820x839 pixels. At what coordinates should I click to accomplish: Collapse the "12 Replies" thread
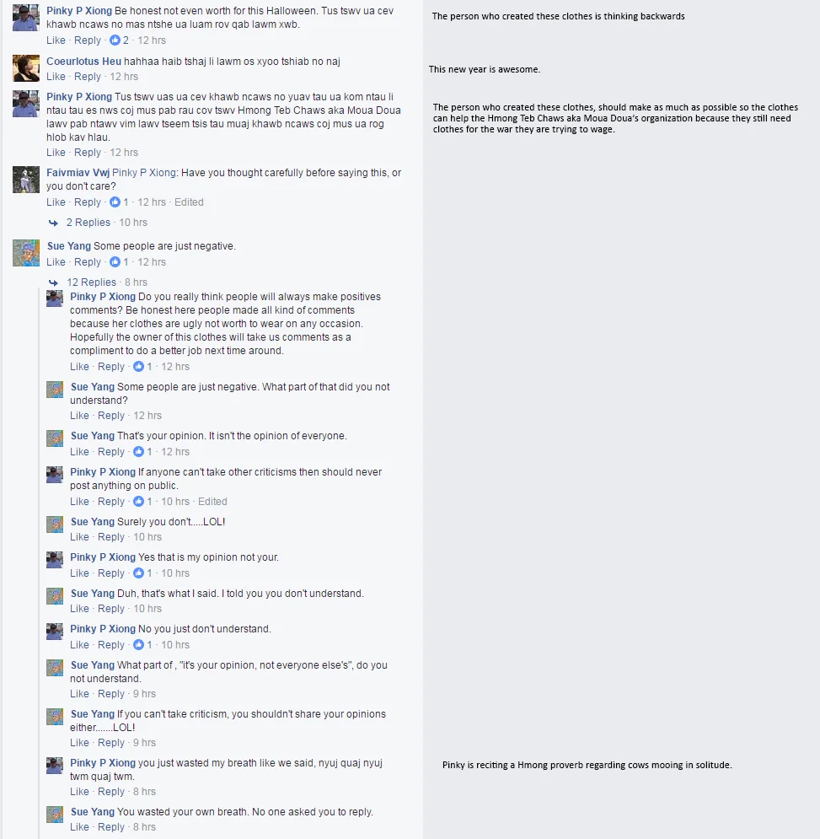tap(92, 282)
